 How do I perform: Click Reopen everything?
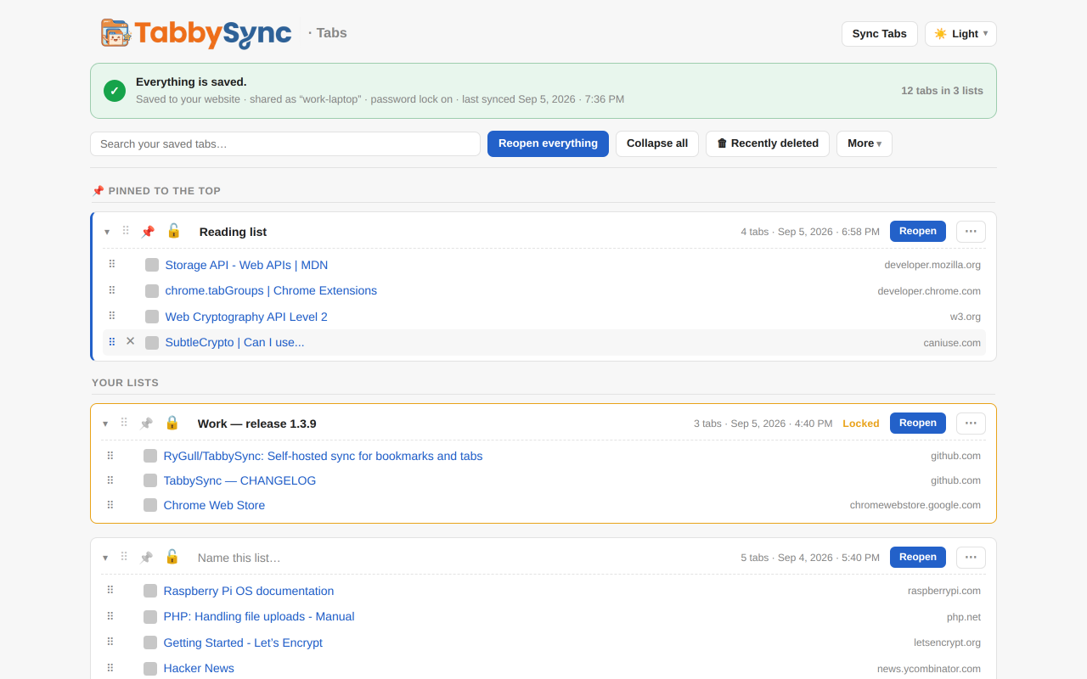tap(548, 143)
